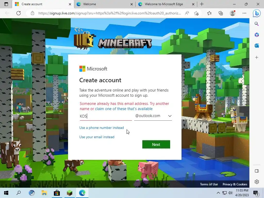
Task: Open a new browser tab
Action: click(202, 4)
